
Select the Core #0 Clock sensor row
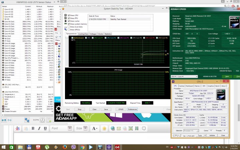(x=28, y=22)
